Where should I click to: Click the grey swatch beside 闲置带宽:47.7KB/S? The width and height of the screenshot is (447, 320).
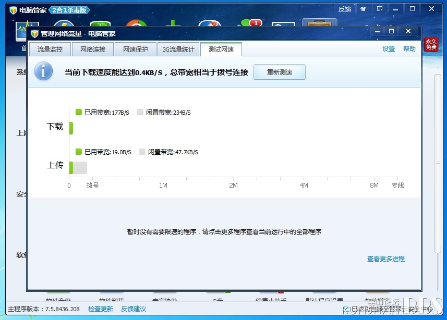[142, 152]
